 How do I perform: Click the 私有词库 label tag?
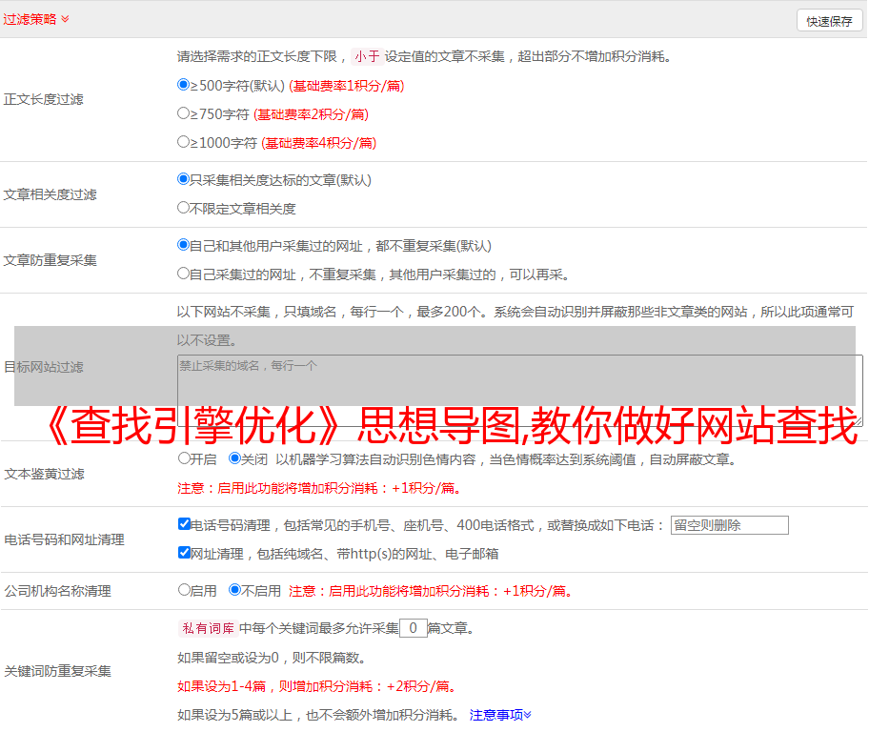pyautogui.click(x=206, y=628)
